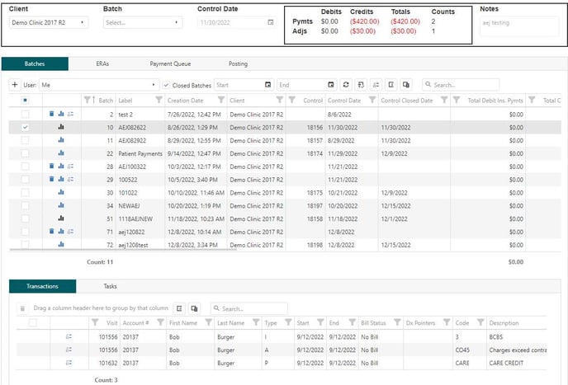The height and width of the screenshot is (385, 568).
Task: Click the Type column filter in Transactions
Action: (x=288, y=323)
